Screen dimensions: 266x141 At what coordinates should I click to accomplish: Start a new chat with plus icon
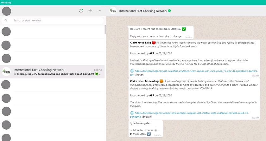(90, 11)
